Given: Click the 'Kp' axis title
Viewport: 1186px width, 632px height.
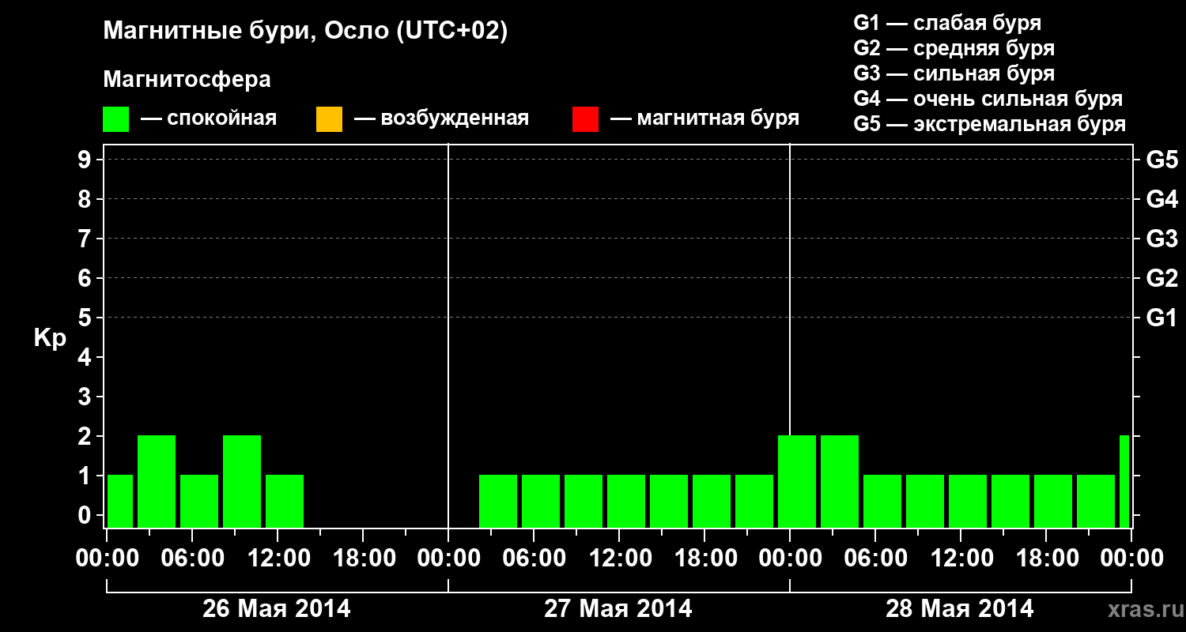Looking at the screenshot, I should [x=50, y=338].
